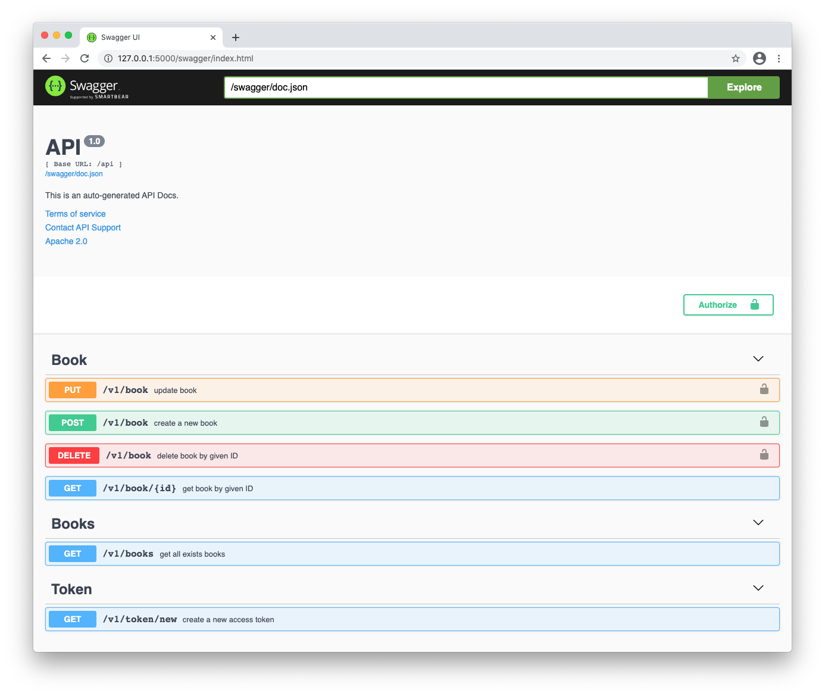The width and height of the screenshot is (825, 696).
Task: Expand the GET /v1/books operation
Action: click(x=357, y=553)
